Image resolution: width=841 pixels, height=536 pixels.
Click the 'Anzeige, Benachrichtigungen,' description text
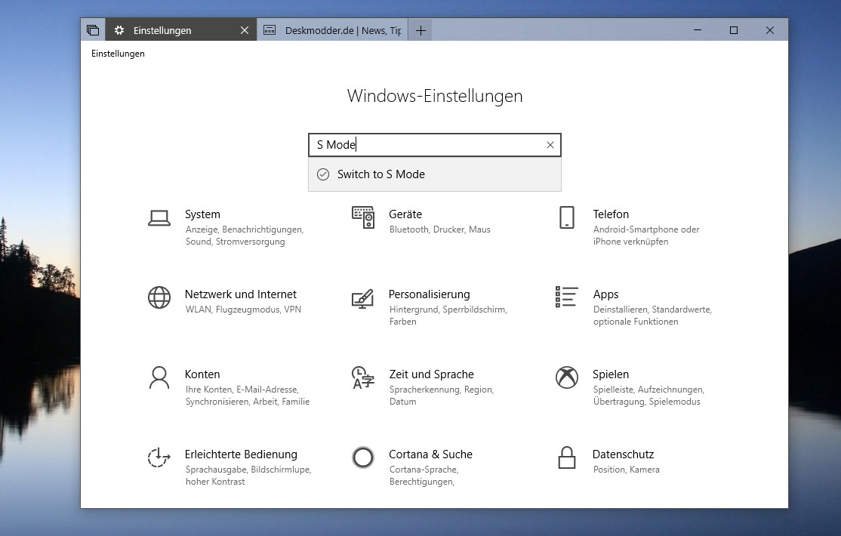pyautogui.click(x=245, y=229)
